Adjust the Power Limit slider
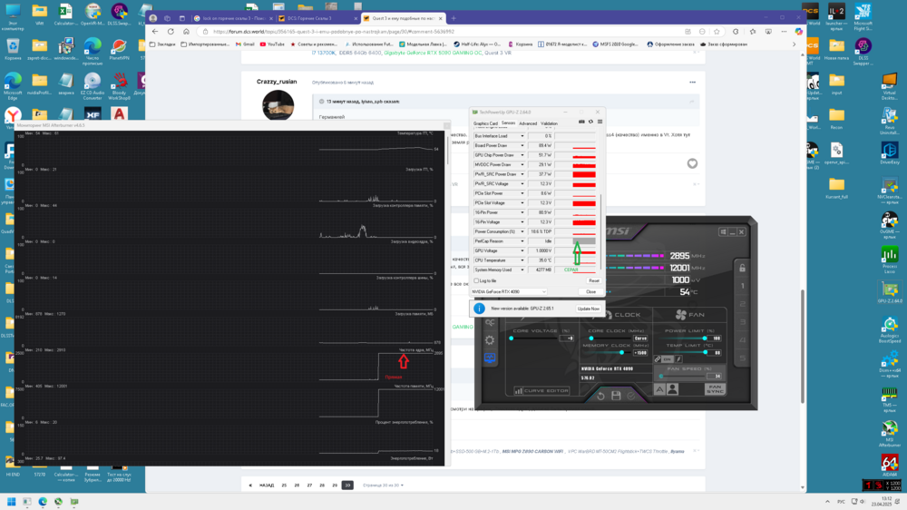The image size is (907, 510). (682, 338)
